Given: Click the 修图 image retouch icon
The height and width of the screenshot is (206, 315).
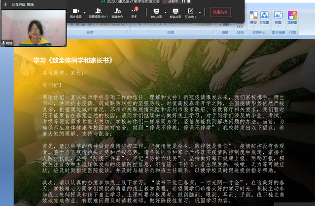Looking at the screenshot, I should 278,17.
